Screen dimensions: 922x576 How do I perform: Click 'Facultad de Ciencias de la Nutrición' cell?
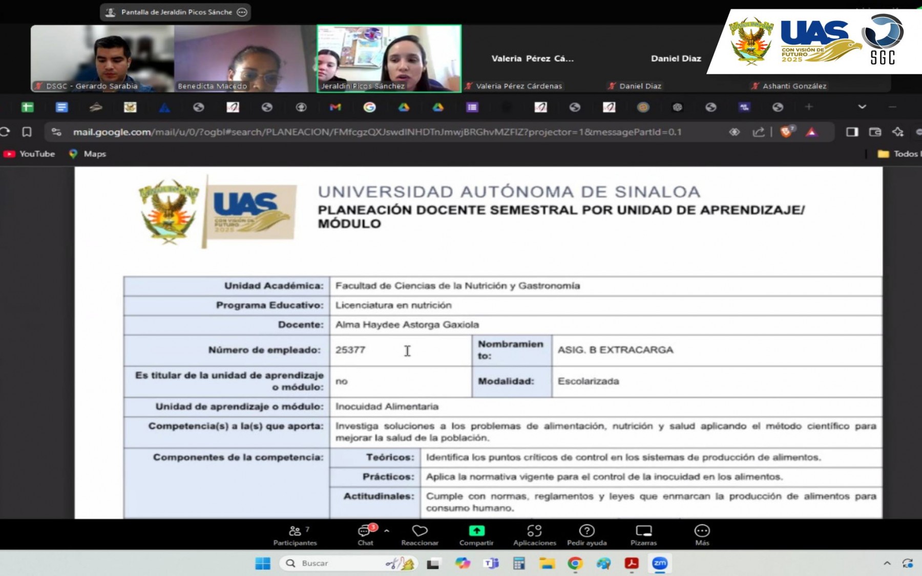605,286
